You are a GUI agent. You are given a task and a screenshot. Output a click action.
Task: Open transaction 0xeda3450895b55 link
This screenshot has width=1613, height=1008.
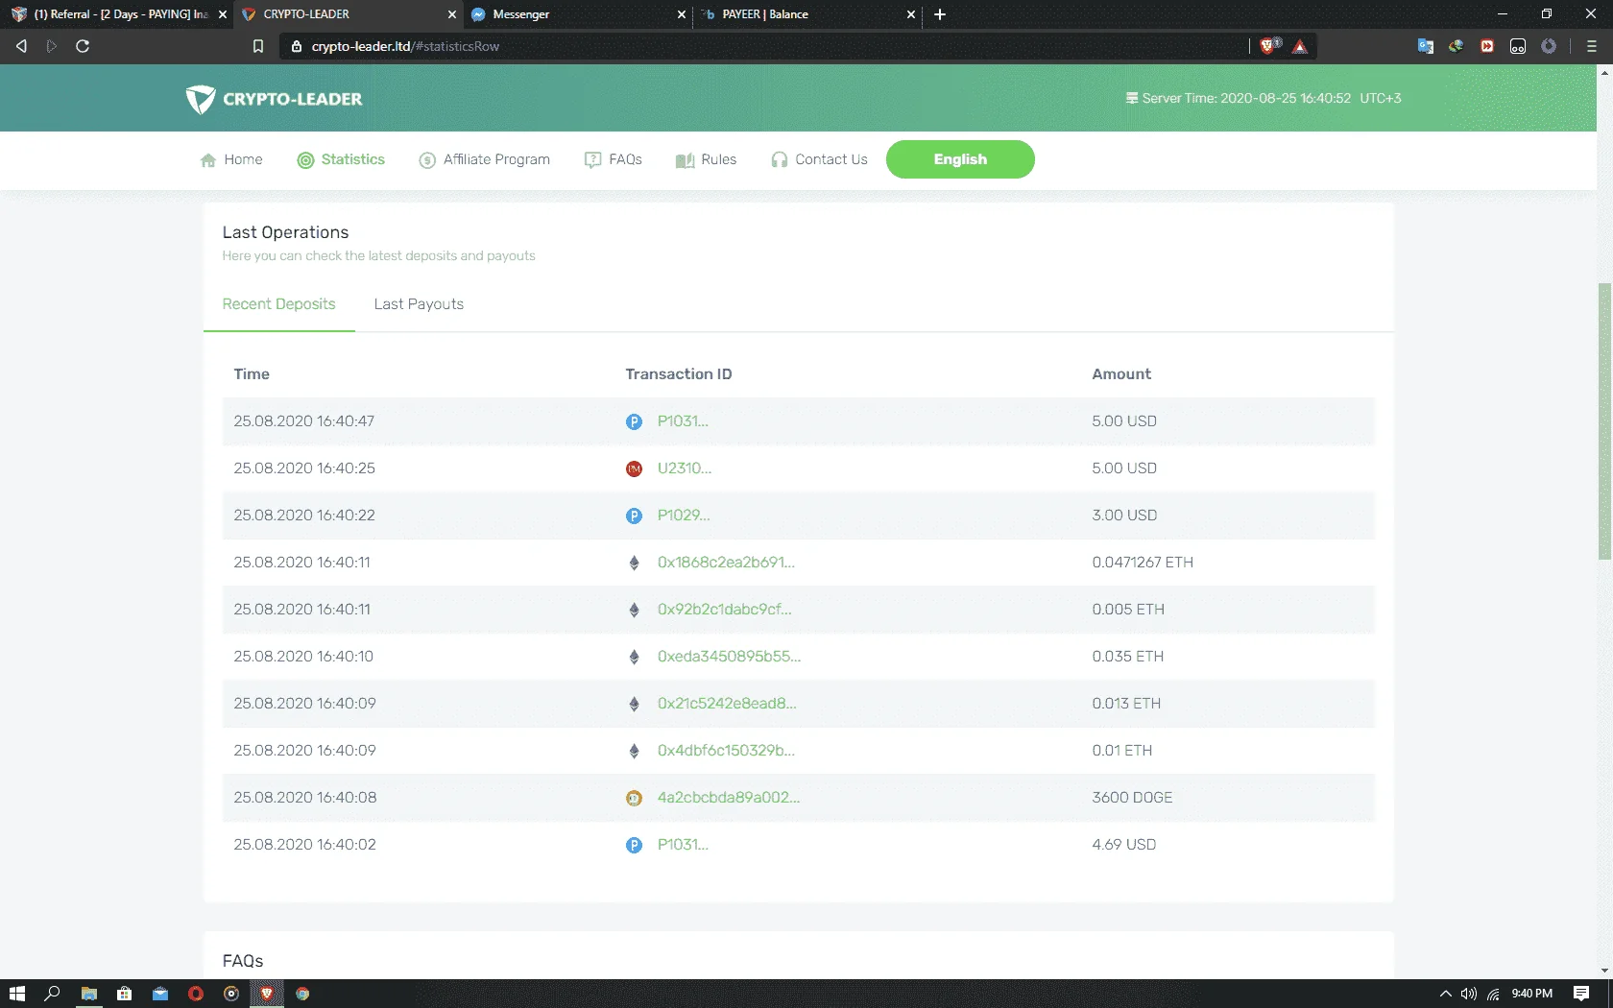729,657
